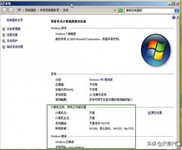Go back with the Back arrow button
The image size is (182, 150).
(x=5, y=10)
